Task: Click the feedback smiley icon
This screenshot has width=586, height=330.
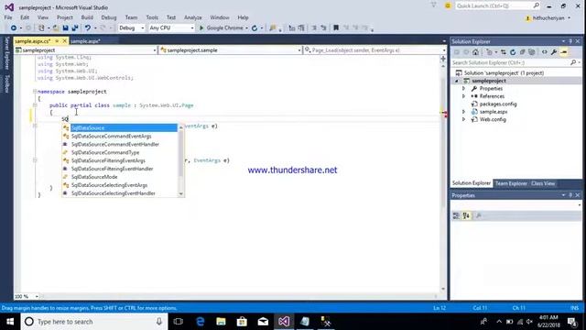Action: [x=448, y=5]
